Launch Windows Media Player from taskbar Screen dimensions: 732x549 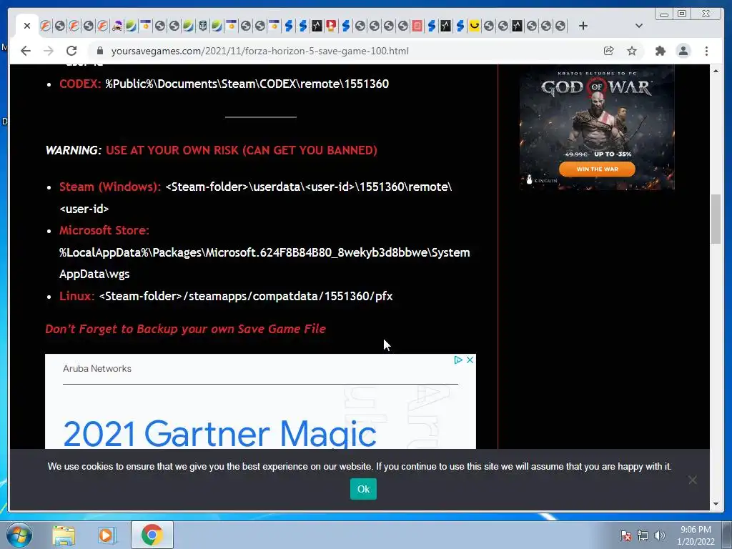106,535
